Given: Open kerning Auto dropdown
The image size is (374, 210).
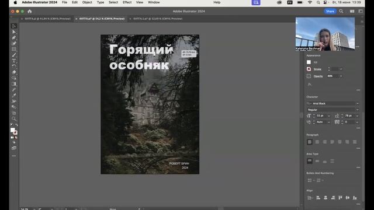Looking at the screenshot, I should [329, 122].
